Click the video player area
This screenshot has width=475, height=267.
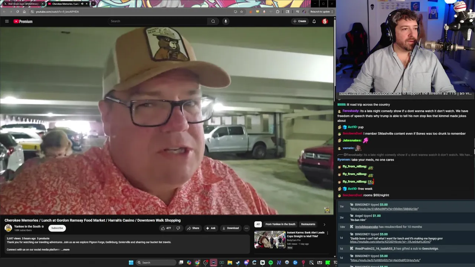click(x=167, y=121)
